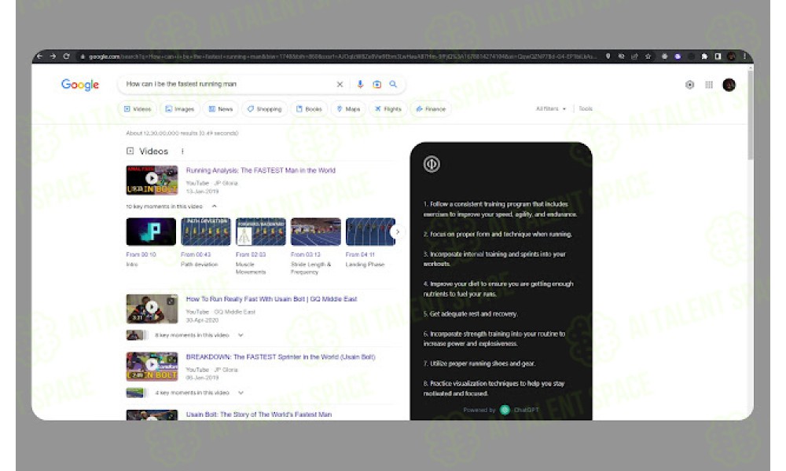This screenshot has height=471, width=786.
Task: Jump to the Intro key moment thumbnail
Action: [151, 232]
